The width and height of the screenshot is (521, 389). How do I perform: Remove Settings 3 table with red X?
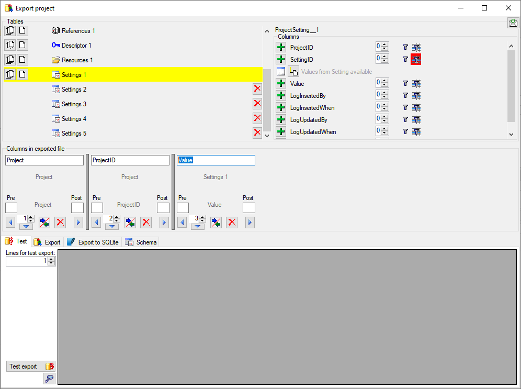257,103
